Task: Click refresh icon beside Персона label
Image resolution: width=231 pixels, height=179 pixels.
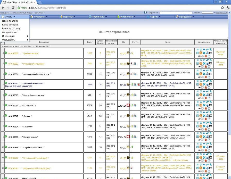Action: coord(145,13)
